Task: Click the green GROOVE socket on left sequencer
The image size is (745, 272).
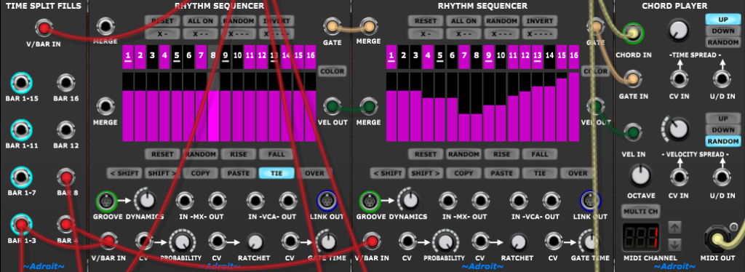Action: (x=105, y=201)
